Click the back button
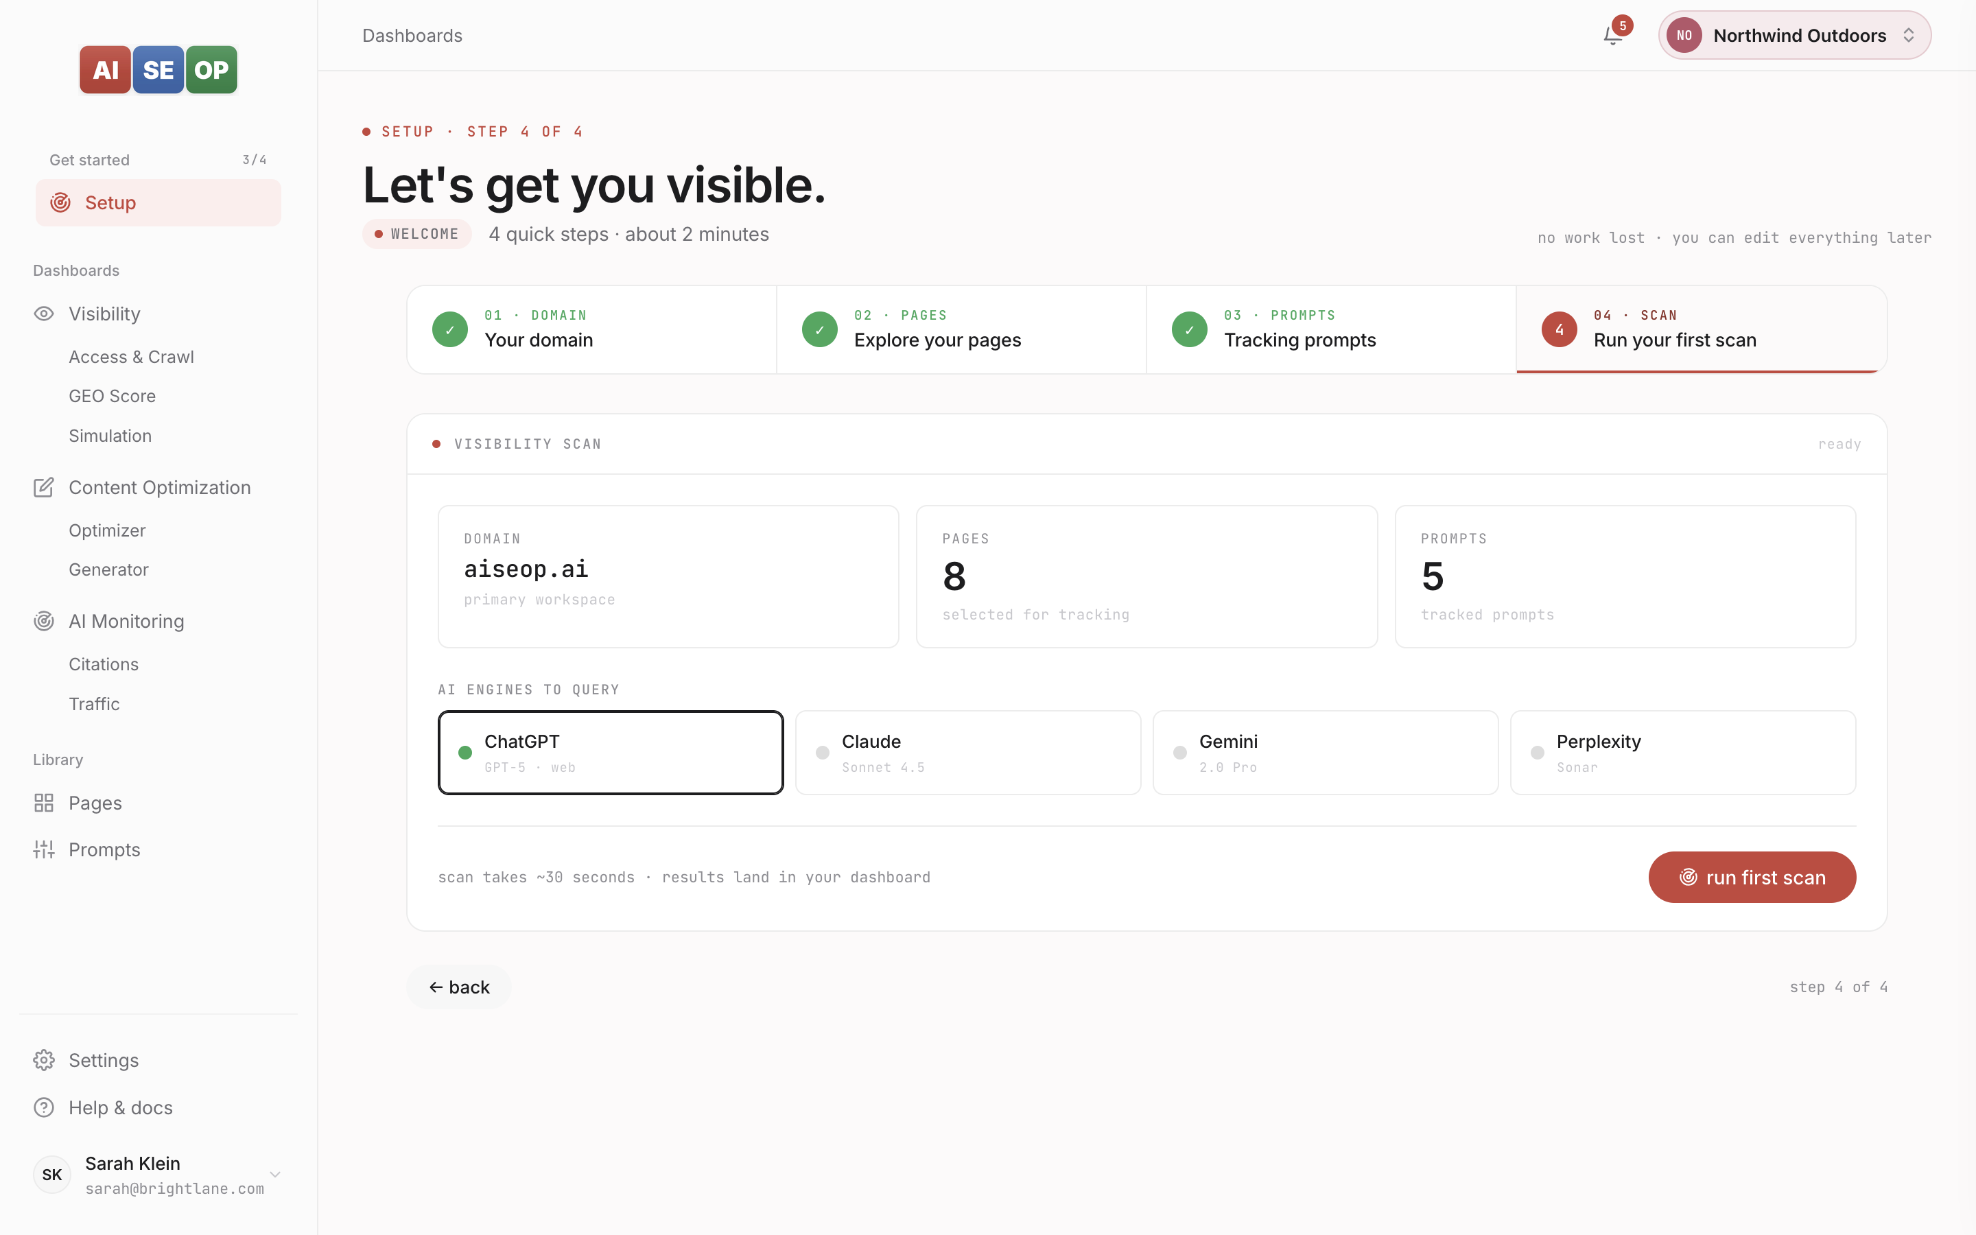 [459, 987]
